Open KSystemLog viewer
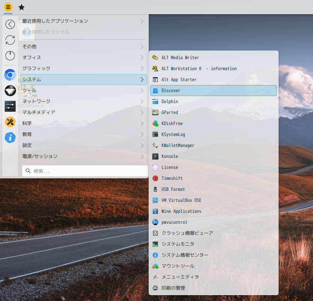 [x=214, y=134]
